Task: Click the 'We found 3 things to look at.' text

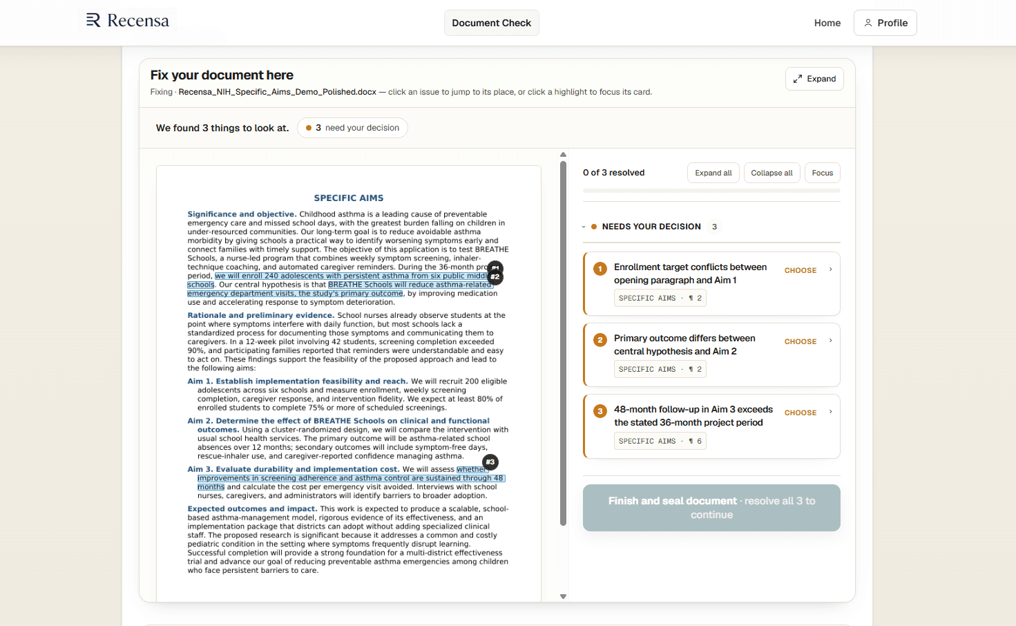Action: point(222,128)
